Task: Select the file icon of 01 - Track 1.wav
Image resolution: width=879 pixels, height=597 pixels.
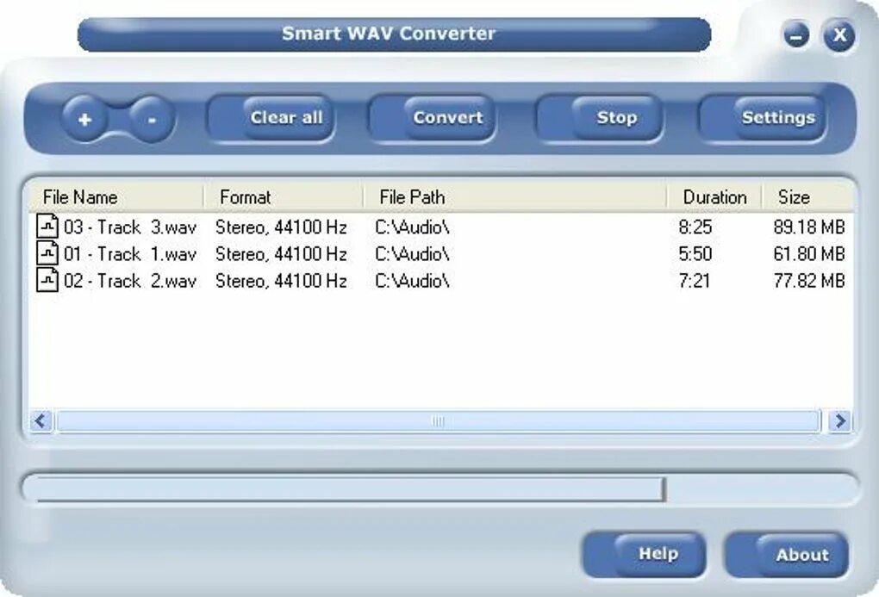Action: [x=47, y=252]
